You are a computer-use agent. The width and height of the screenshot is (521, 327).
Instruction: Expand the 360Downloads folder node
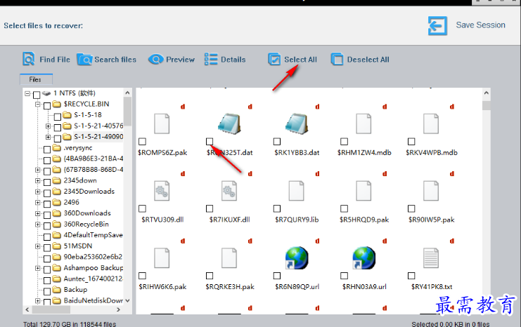38,213
